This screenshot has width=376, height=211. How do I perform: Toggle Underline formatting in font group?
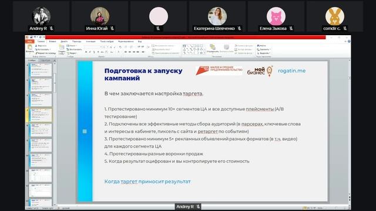pyautogui.click(x=94, y=52)
